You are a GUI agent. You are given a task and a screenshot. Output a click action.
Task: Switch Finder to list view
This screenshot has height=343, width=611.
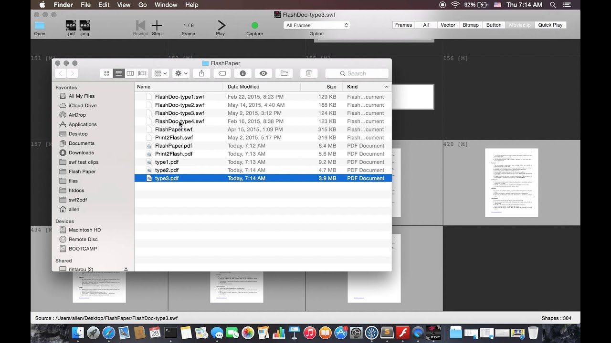[x=118, y=73]
